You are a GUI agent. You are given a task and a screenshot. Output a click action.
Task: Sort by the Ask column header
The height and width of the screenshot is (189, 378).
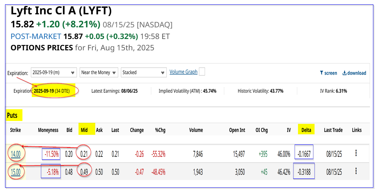coord(99,130)
